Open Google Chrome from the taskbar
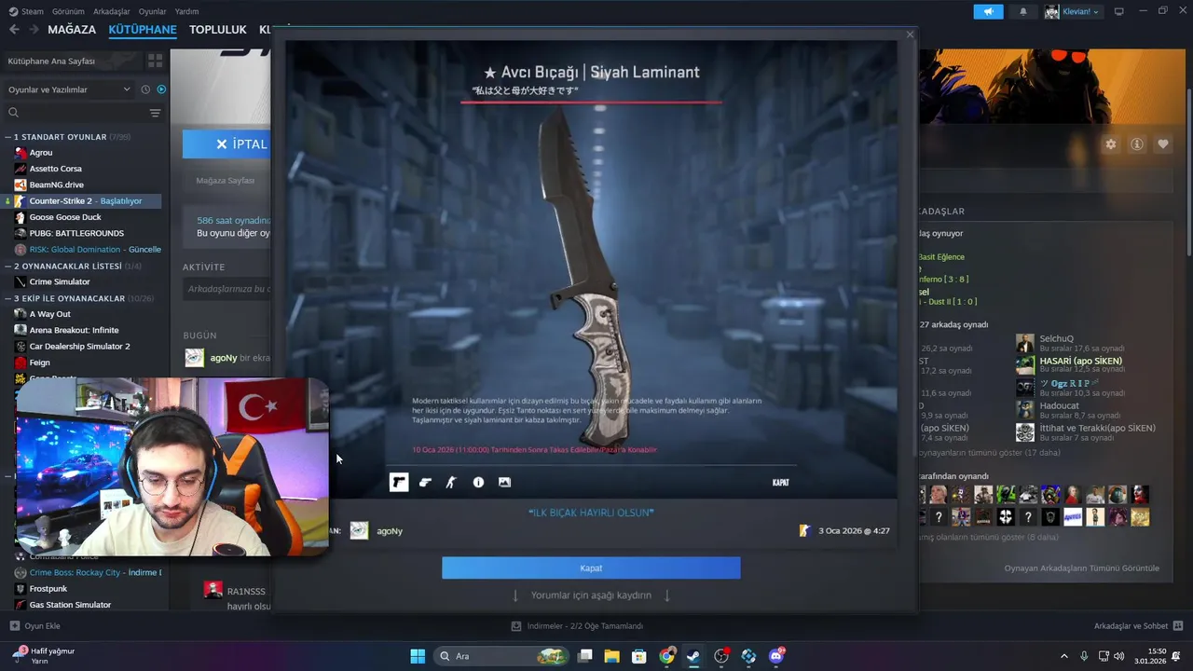Viewport: 1193px width, 671px height. pos(666,656)
